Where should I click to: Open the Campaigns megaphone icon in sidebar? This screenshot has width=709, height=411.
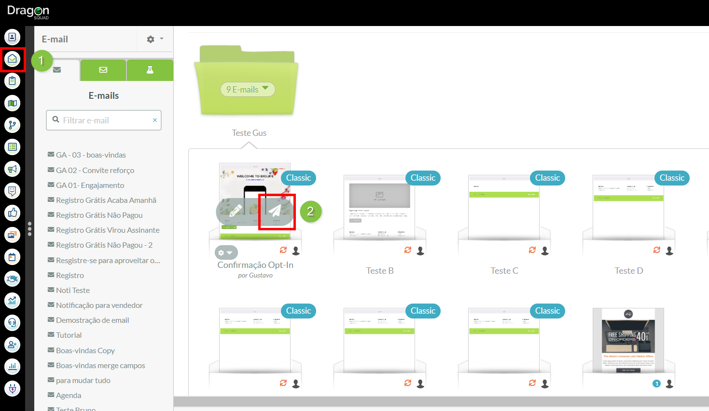[12, 169]
